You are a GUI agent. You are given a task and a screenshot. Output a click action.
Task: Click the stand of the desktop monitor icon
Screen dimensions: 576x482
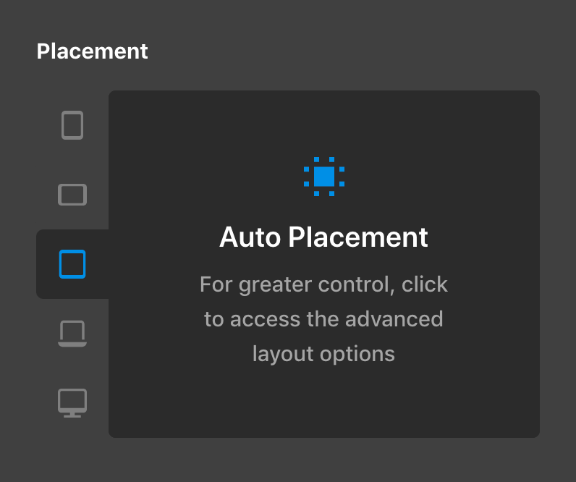(72, 415)
